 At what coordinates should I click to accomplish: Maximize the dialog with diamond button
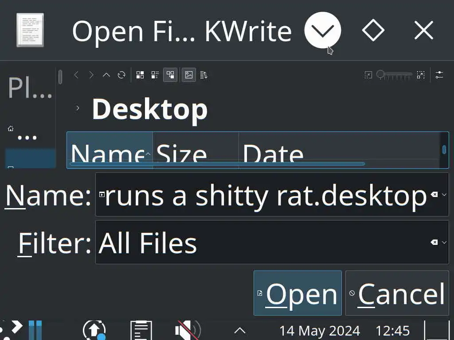373,30
